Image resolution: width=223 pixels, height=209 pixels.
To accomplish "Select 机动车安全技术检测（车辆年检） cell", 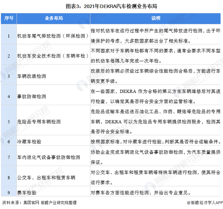I will [54, 54].
